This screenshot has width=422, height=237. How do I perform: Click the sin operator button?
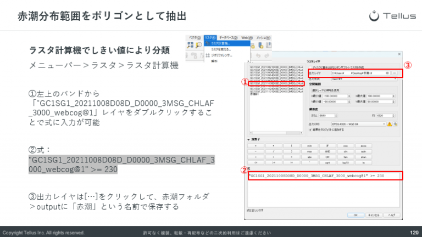click(346, 151)
